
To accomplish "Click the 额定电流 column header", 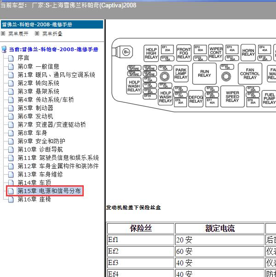I will point(220,228).
